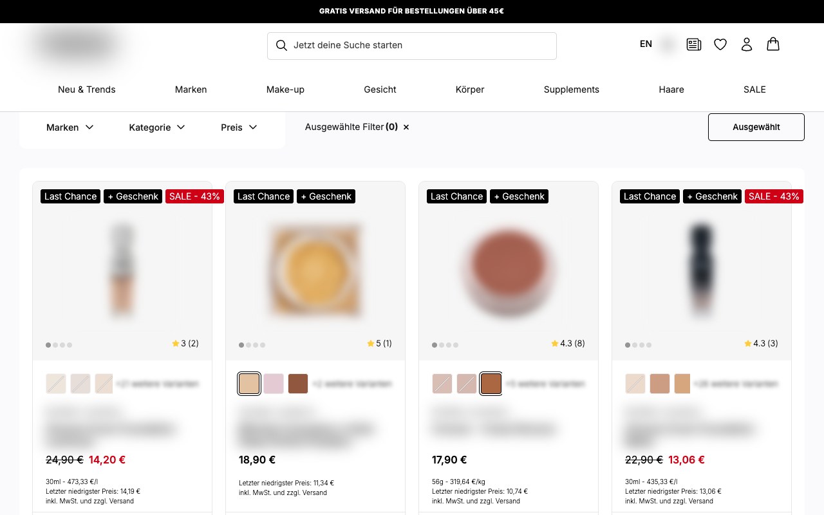Click the sale price 14,20 €
Screen dimensions: 824x515
click(x=107, y=460)
